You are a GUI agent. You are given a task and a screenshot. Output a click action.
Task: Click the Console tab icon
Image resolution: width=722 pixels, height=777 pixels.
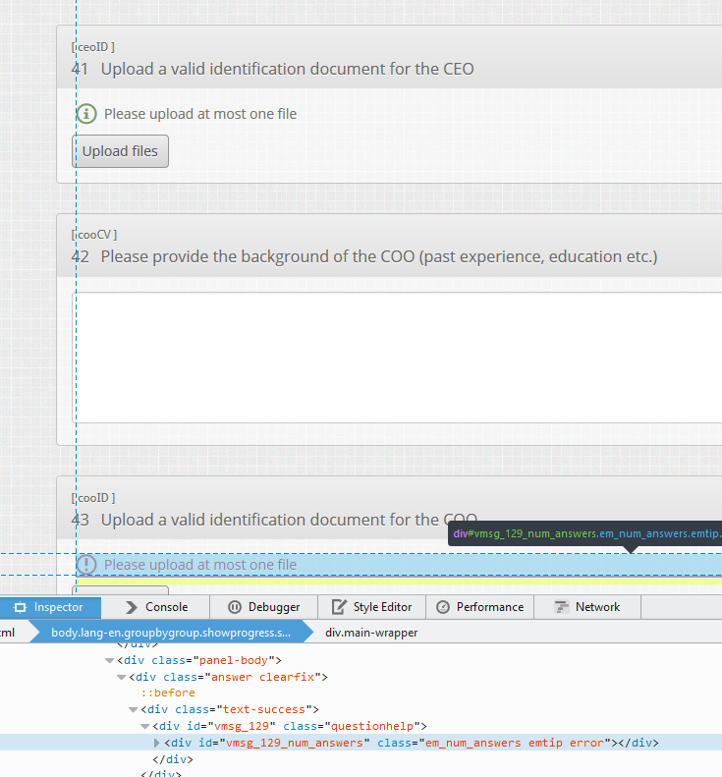pyautogui.click(x=130, y=607)
